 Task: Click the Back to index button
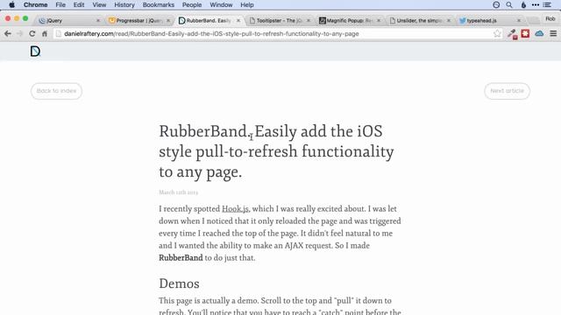[56, 91]
